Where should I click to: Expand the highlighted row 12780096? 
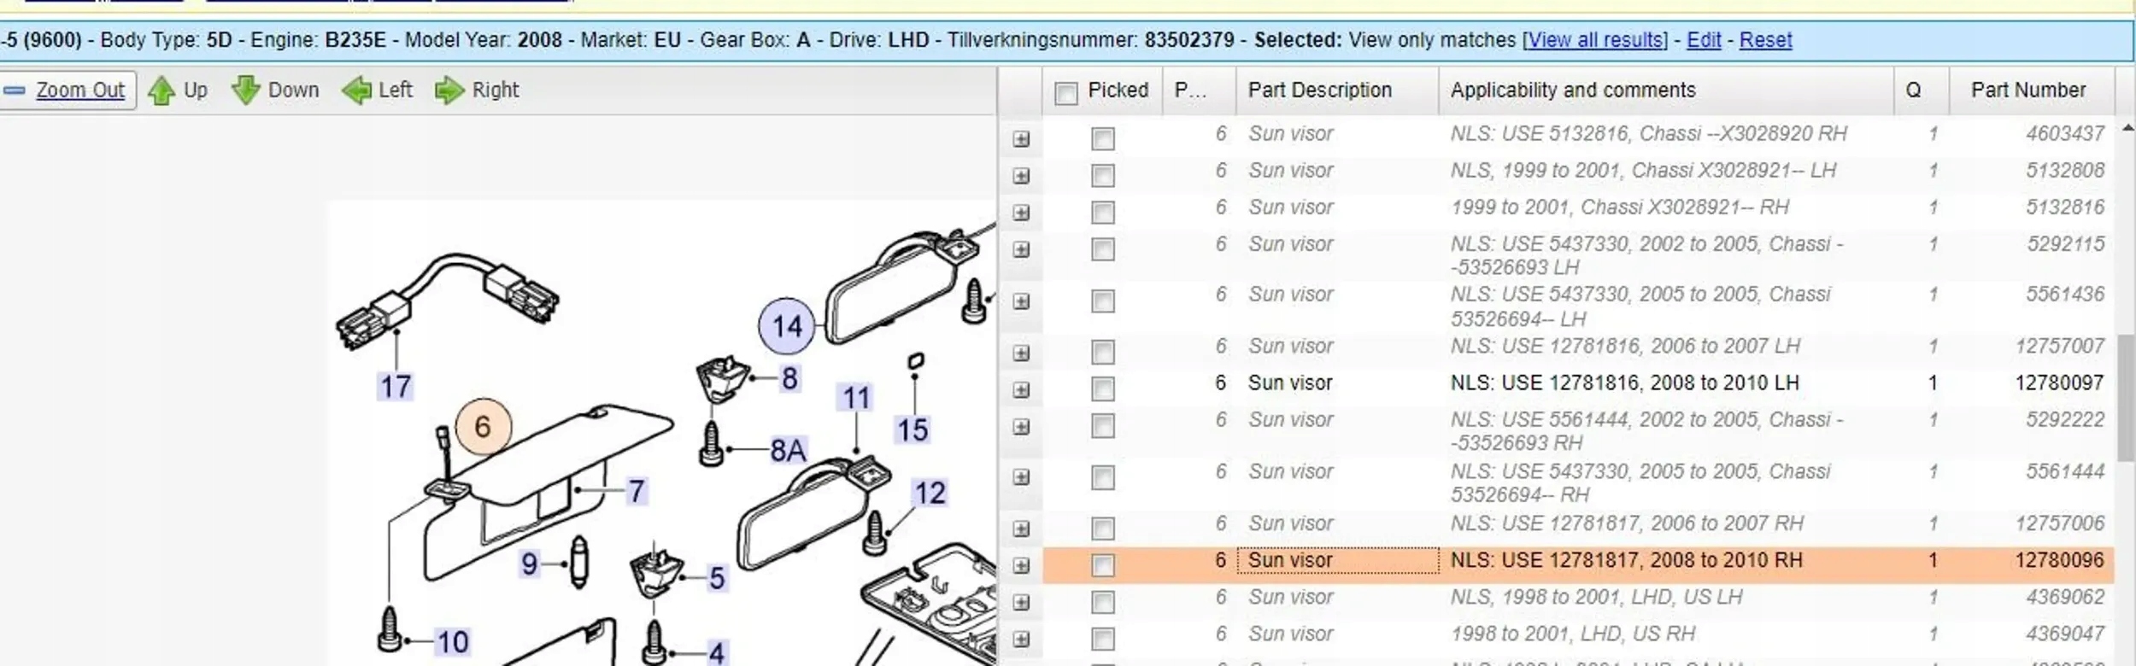click(x=1021, y=565)
